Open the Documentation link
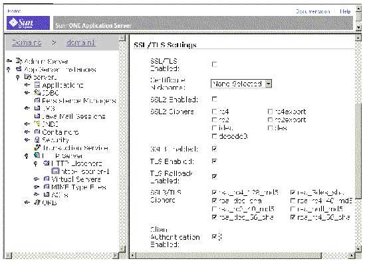 click(313, 11)
